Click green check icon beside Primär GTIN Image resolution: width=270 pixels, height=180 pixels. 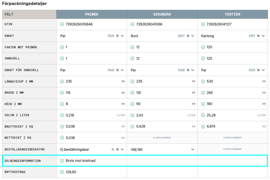(62, 24)
